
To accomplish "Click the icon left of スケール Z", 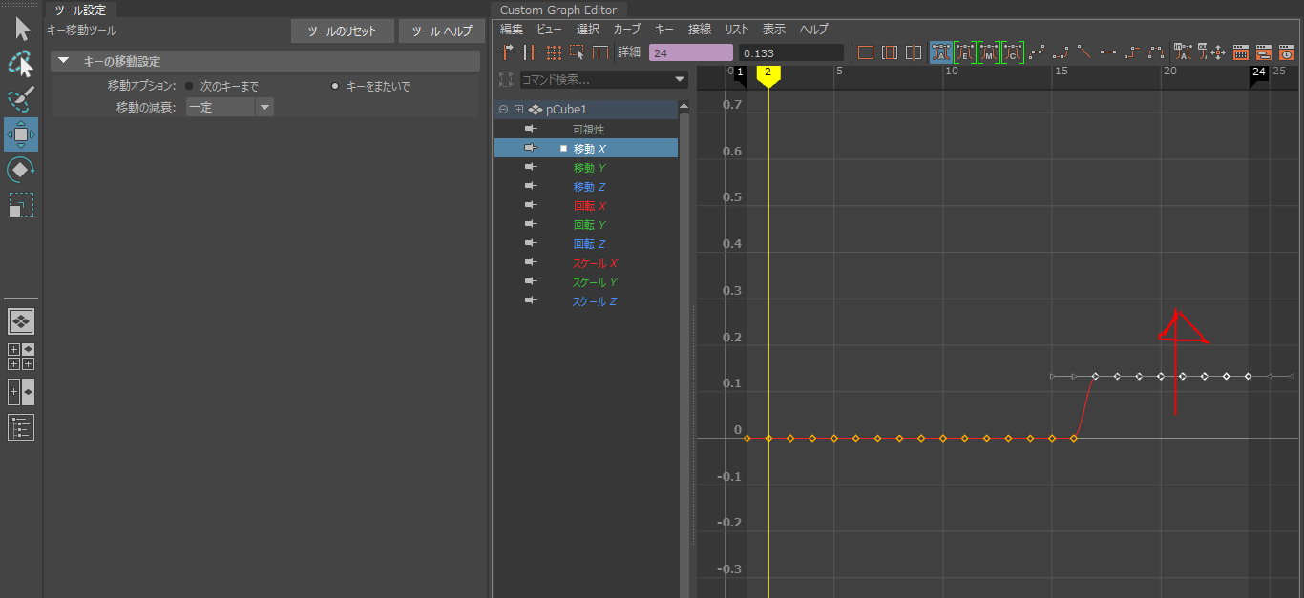I will [531, 300].
